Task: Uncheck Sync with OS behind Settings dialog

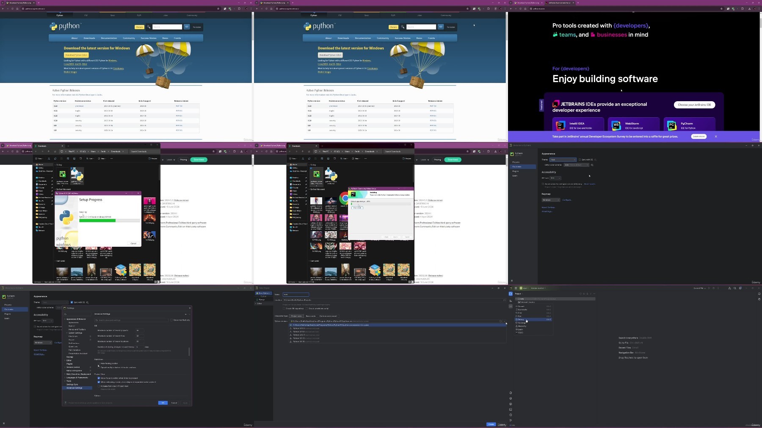Action: pos(72,302)
